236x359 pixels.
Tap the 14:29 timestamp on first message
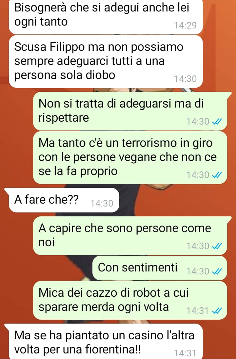186,25
